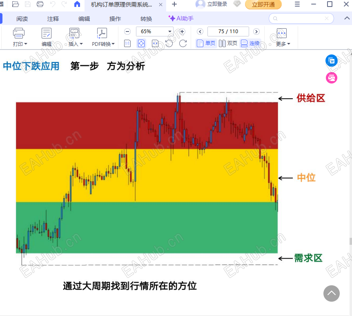Viewport: 352px width, 316px height.
Task: Click 立即登录 to log in
Action: [x=217, y=4]
